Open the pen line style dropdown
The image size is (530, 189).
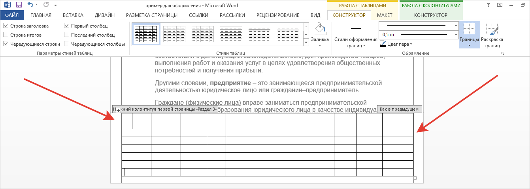(x=456, y=26)
